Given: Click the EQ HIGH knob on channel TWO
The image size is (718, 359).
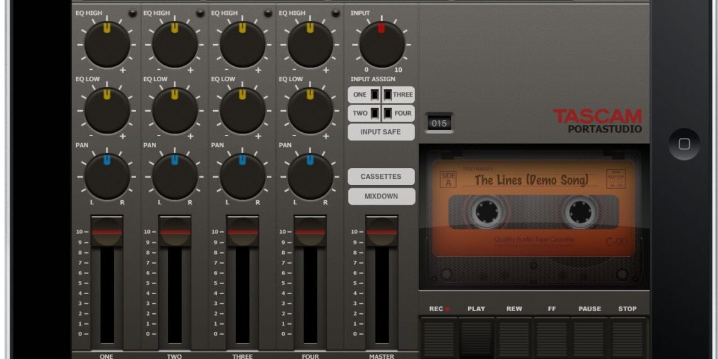Looking at the screenshot, I should click(175, 45).
